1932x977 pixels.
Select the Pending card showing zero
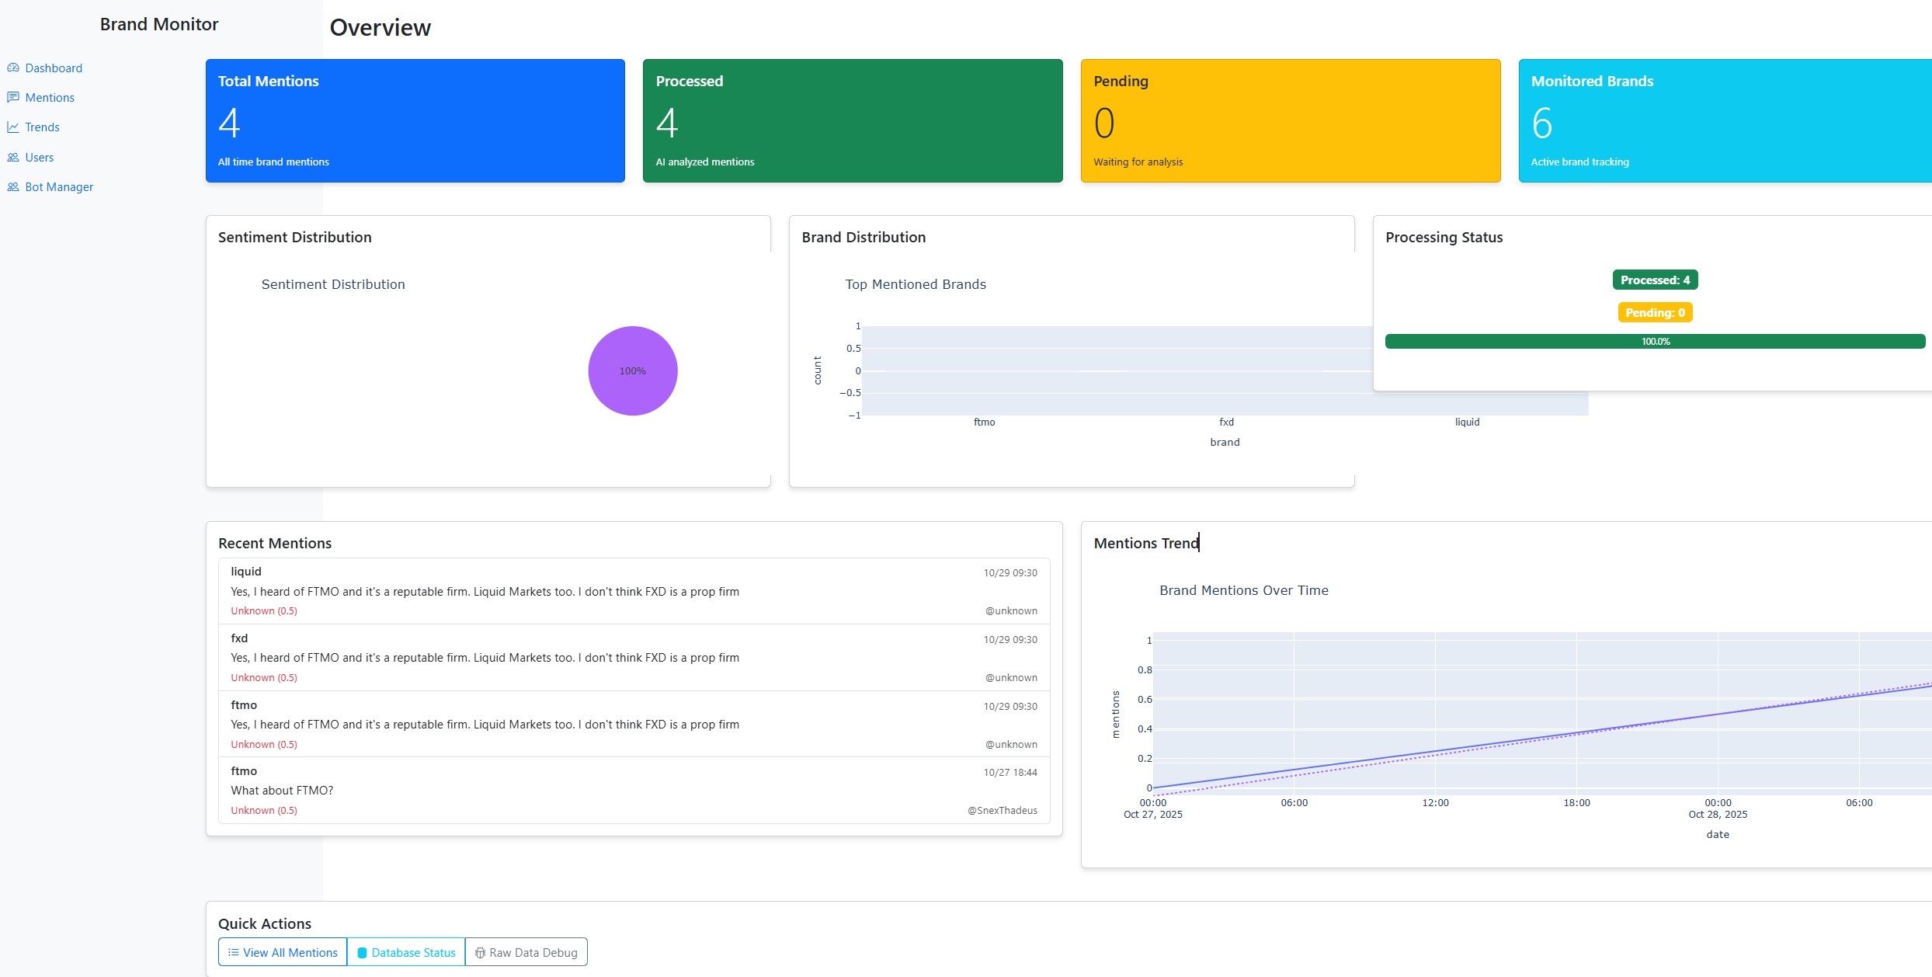(1290, 120)
